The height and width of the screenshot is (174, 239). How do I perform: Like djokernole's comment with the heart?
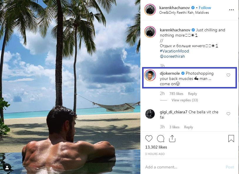click(x=228, y=75)
